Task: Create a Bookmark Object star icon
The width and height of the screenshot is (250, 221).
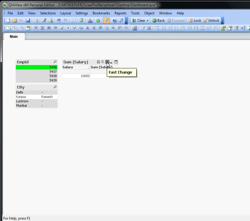Action: coord(107,28)
